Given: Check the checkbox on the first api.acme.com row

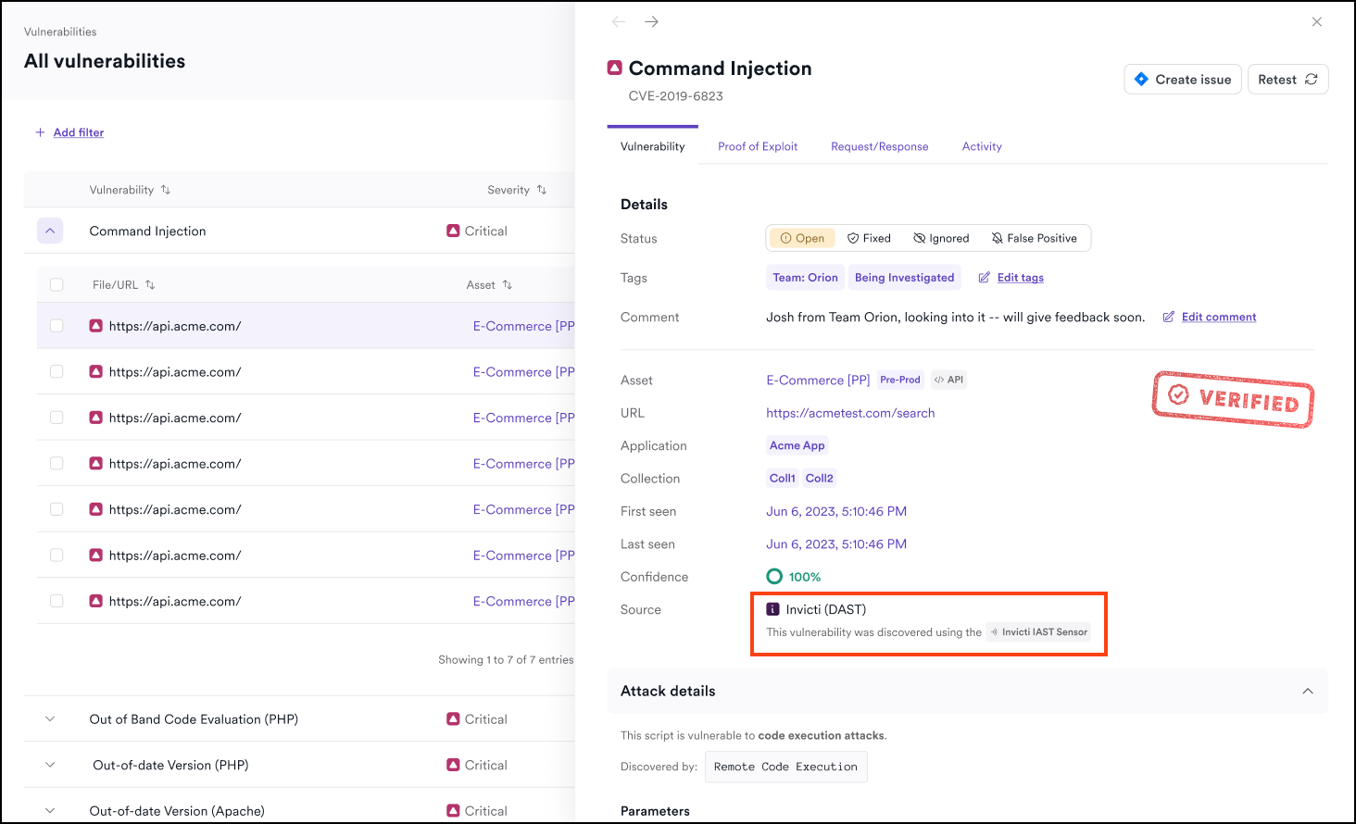Looking at the screenshot, I should point(56,326).
